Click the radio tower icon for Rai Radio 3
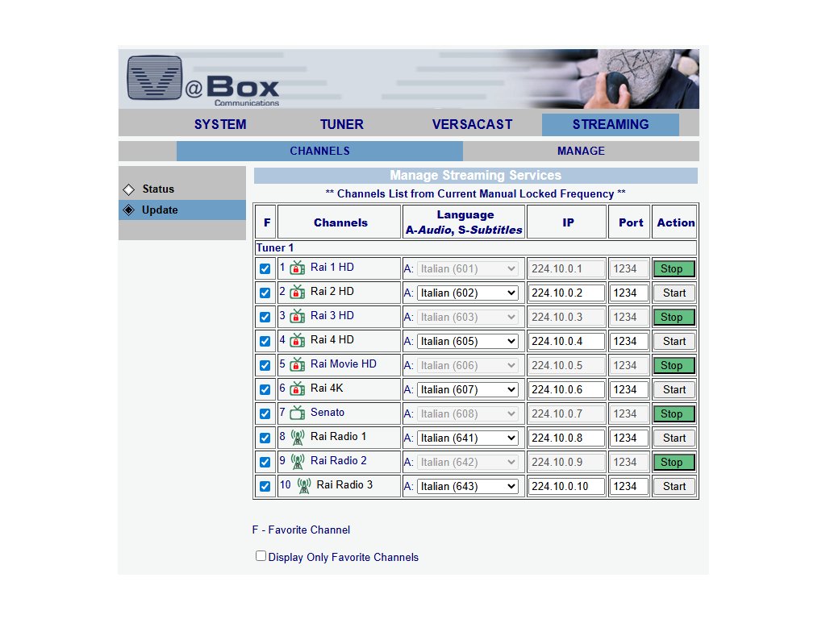Viewport: 826px width, 619px height. (x=304, y=486)
